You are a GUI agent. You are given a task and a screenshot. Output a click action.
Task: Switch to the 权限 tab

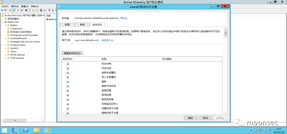click(x=67, y=25)
